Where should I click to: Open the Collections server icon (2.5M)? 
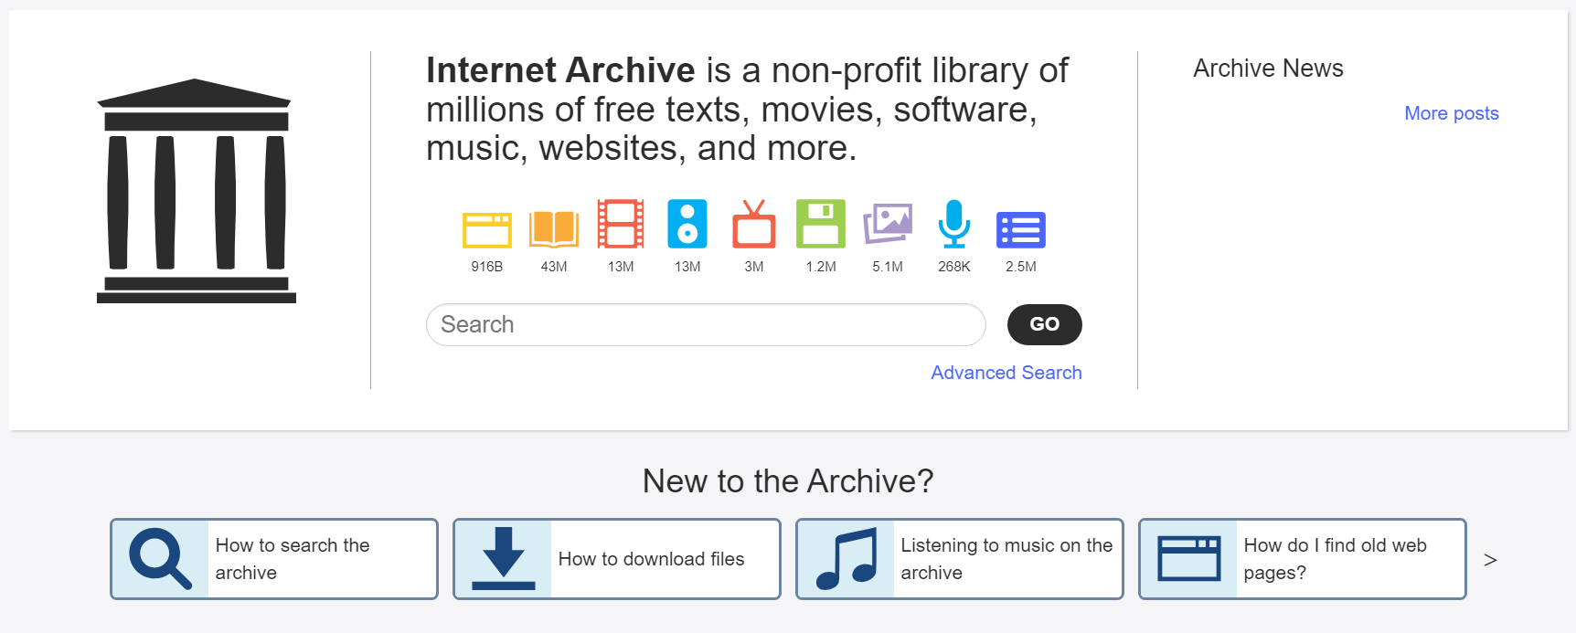pyautogui.click(x=1021, y=228)
